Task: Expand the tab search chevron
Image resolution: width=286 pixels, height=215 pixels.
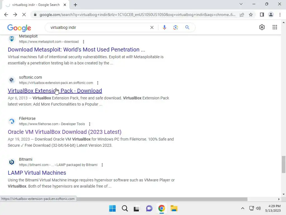Action: click(241, 4)
